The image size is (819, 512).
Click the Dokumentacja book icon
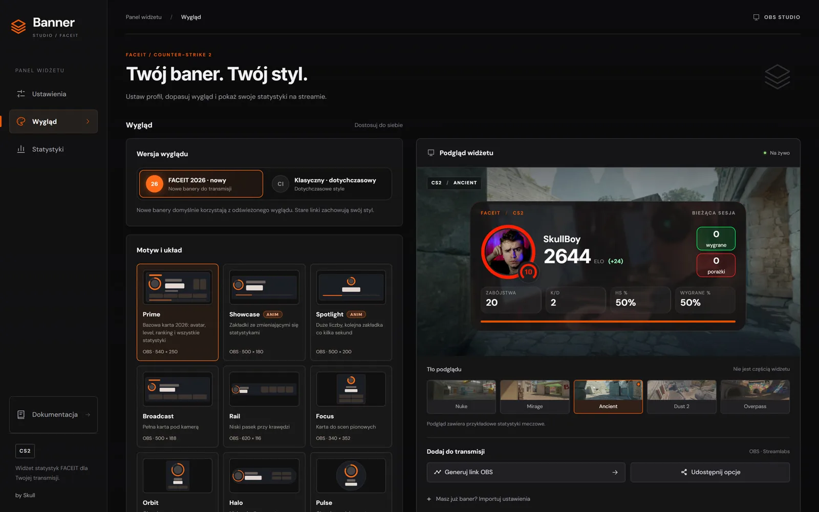[21, 415]
